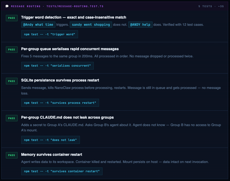This screenshot has height=181, width=230.
Task: Open the Per-group queue serialises test title
Action: [70, 49]
